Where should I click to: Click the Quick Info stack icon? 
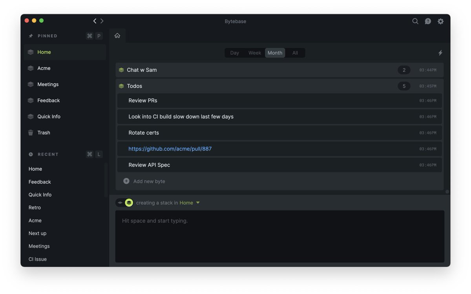(31, 116)
